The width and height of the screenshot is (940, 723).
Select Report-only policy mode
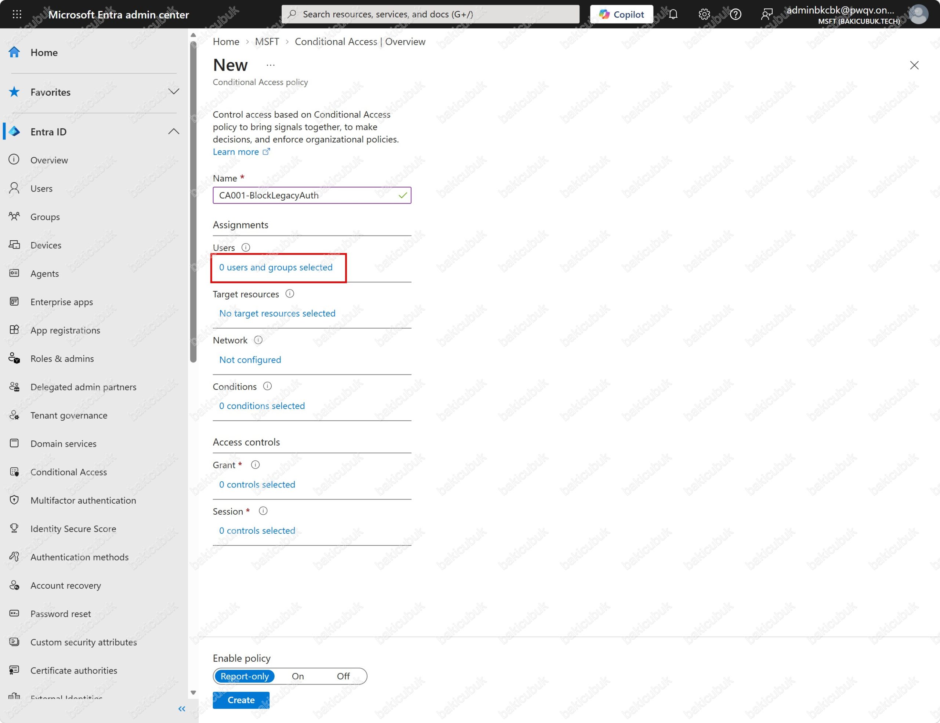pyautogui.click(x=245, y=676)
